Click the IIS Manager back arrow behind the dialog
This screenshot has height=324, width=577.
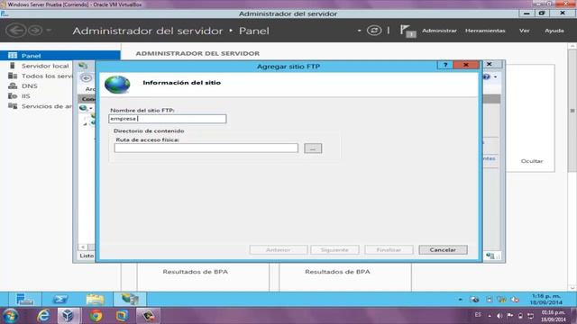[87, 78]
